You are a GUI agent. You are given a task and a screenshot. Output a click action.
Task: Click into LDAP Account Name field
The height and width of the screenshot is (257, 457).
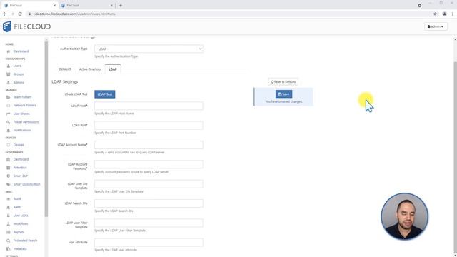point(149,145)
